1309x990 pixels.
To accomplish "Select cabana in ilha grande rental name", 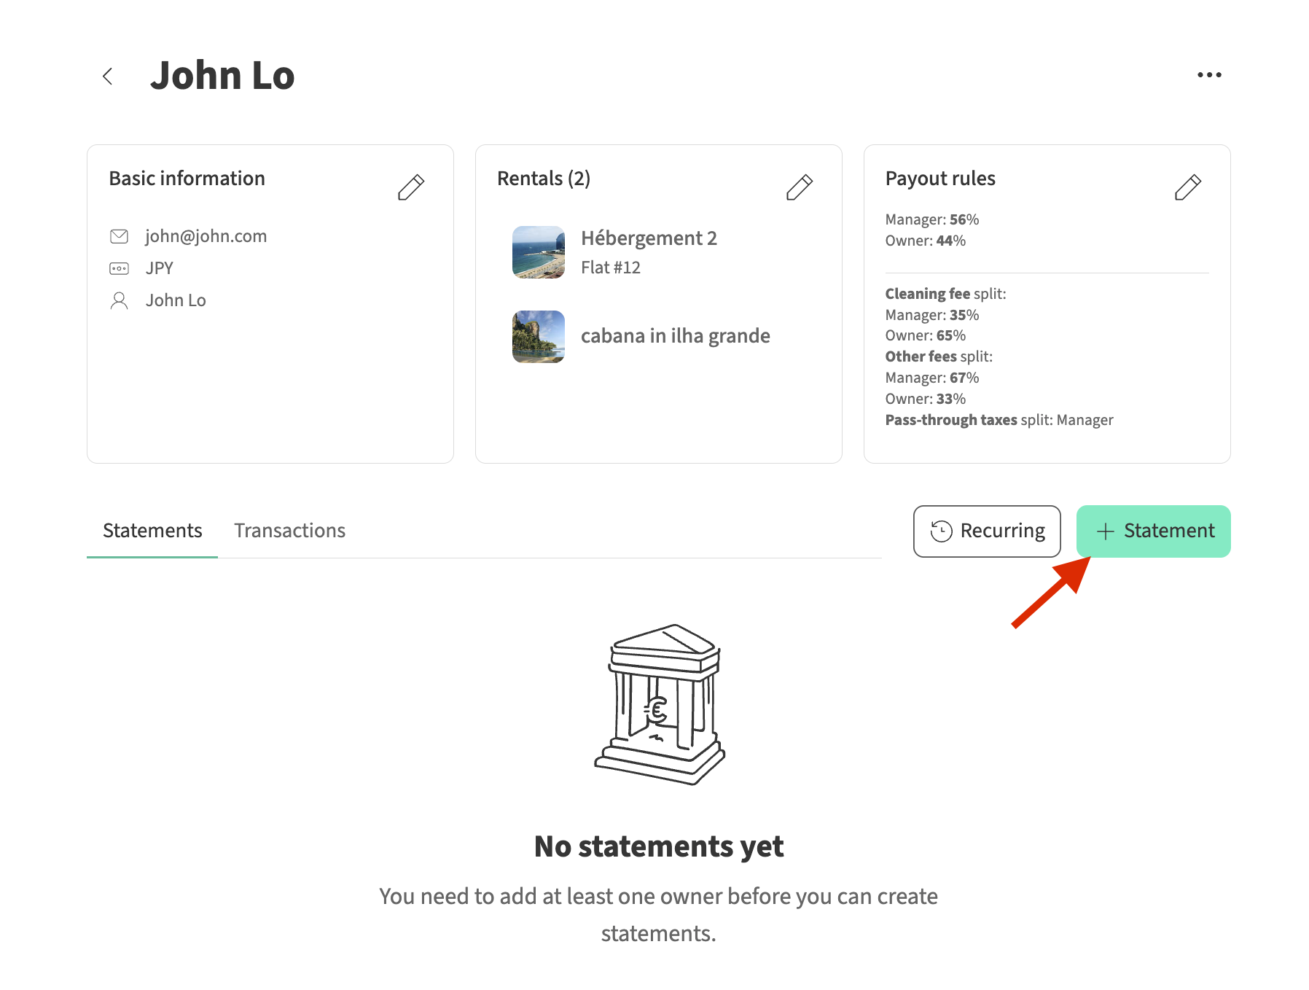I will coord(675,336).
